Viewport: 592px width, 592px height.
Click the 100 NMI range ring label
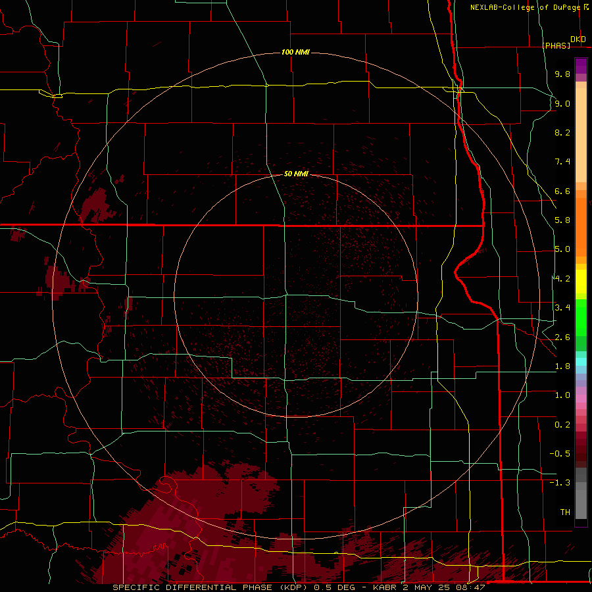[x=295, y=52]
